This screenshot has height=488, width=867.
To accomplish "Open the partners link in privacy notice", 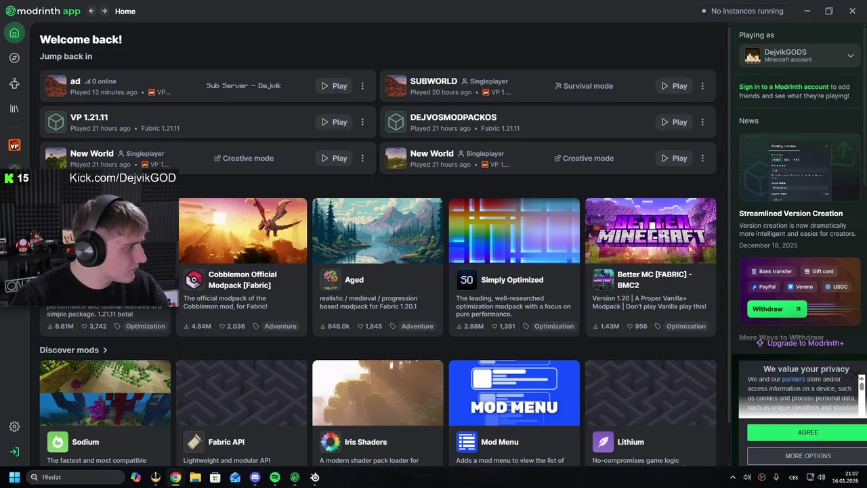I will [793, 380].
